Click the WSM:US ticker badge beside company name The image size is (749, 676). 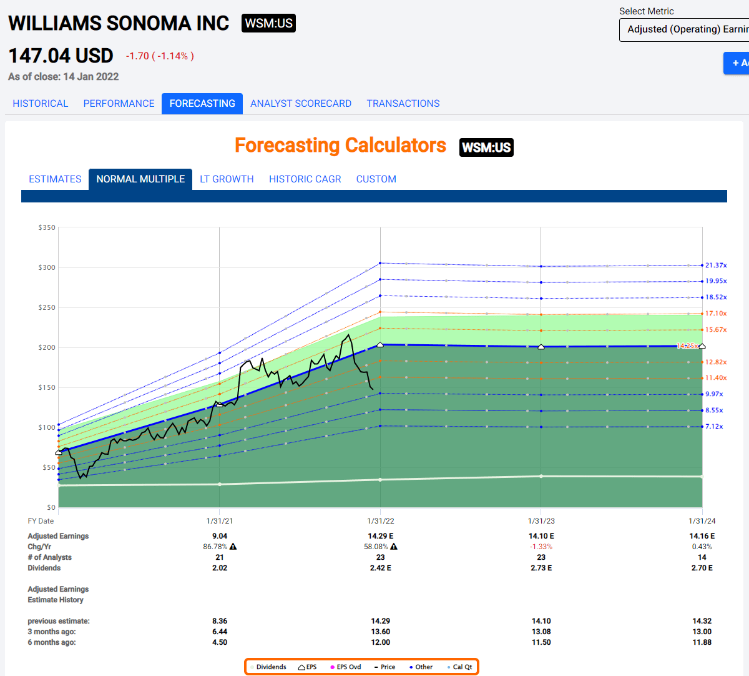tap(268, 23)
